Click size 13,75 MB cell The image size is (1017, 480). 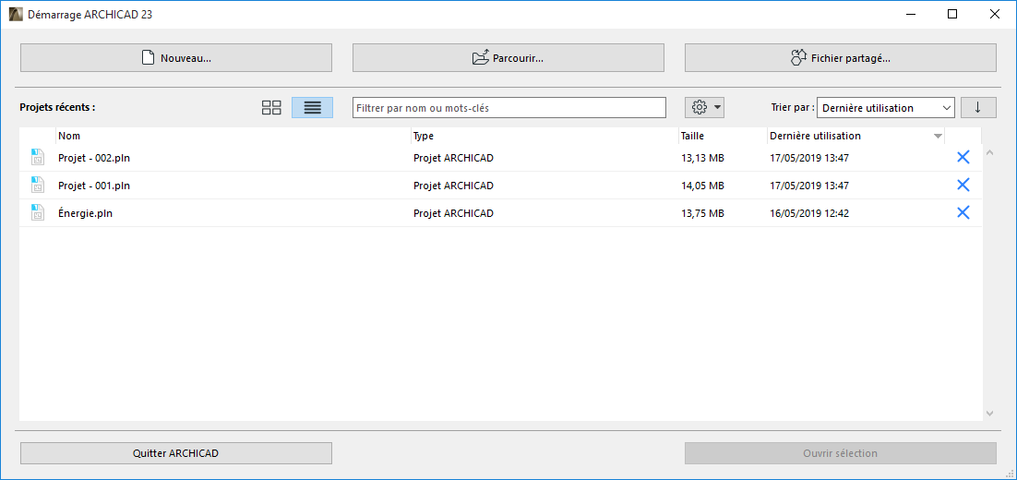[x=702, y=212]
